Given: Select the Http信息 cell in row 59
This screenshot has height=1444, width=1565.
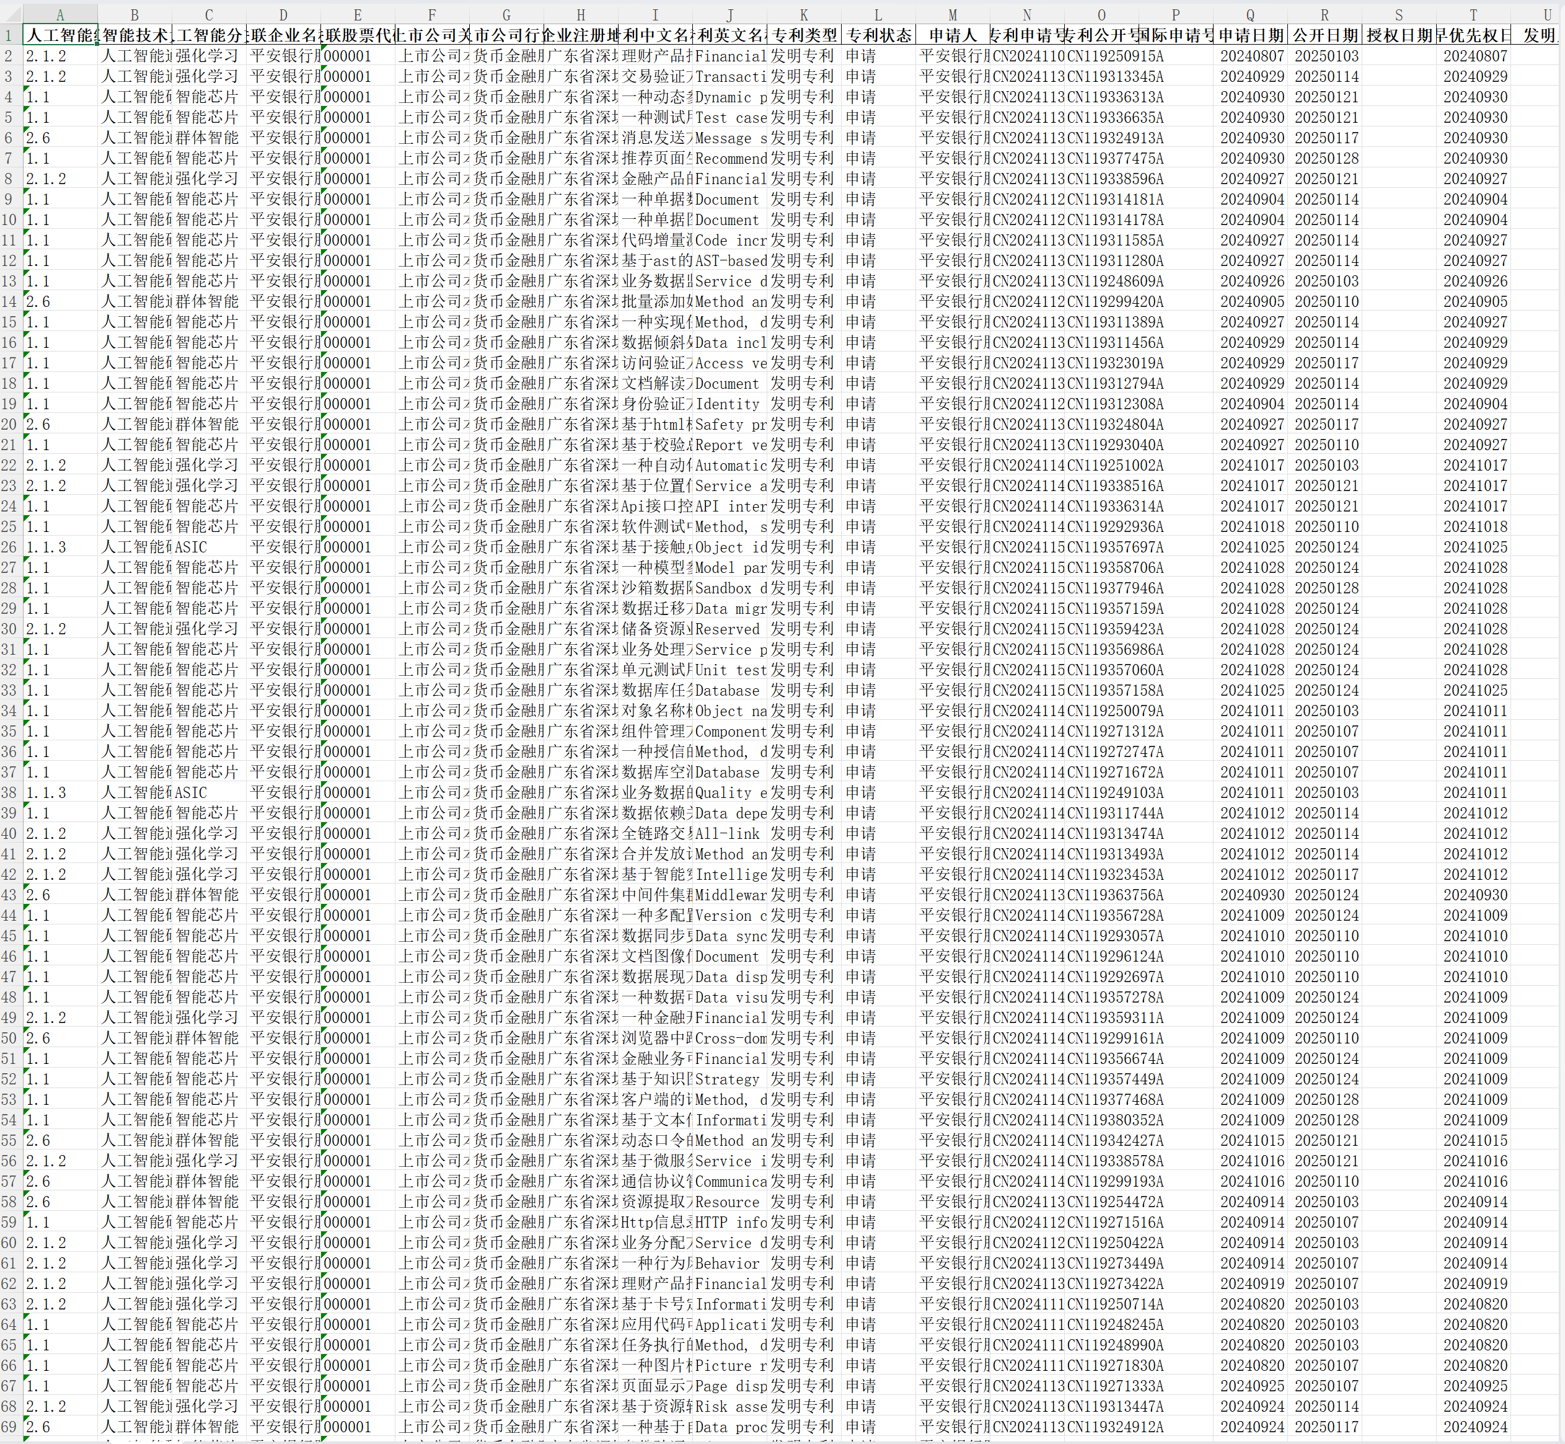Looking at the screenshot, I should point(656,1222).
